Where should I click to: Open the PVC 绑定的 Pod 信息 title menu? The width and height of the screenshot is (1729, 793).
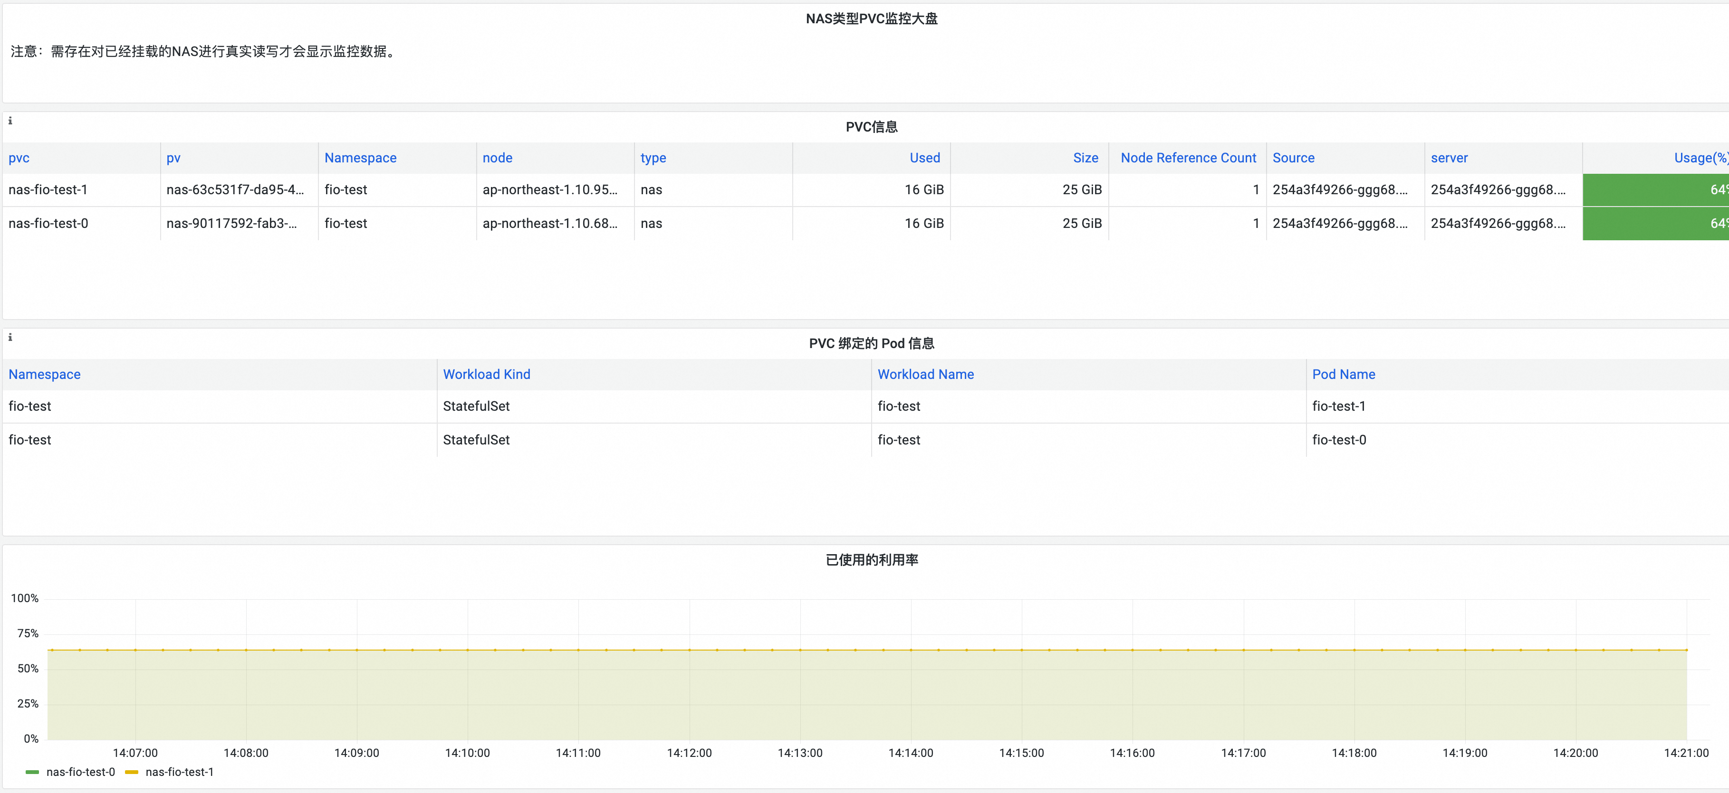coord(871,343)
